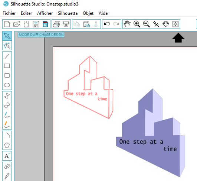The width and height of the screenshot is (197, 181).
Task: Select the Line drawing tool
Action: click(7, 56)
